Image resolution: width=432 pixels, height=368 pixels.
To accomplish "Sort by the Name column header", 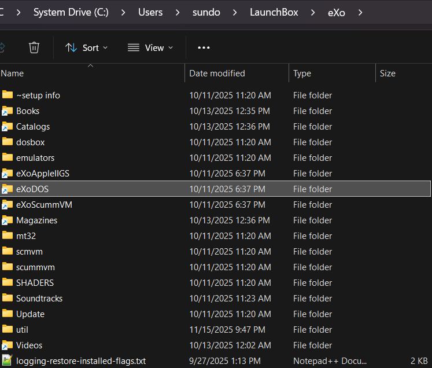I will pos(13,73).
